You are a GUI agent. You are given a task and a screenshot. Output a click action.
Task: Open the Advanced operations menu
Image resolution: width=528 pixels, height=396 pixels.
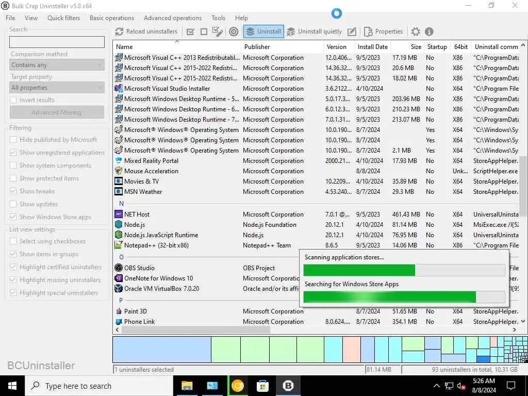pyautogui.click(x=173, y=18)
